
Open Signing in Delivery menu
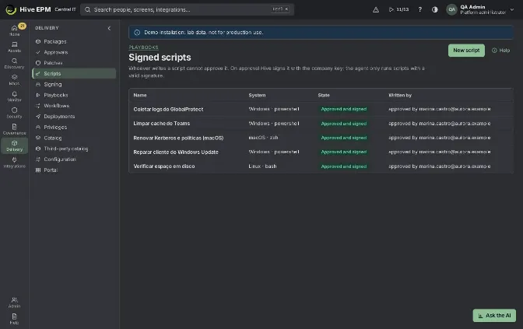(x=74, y=84)
